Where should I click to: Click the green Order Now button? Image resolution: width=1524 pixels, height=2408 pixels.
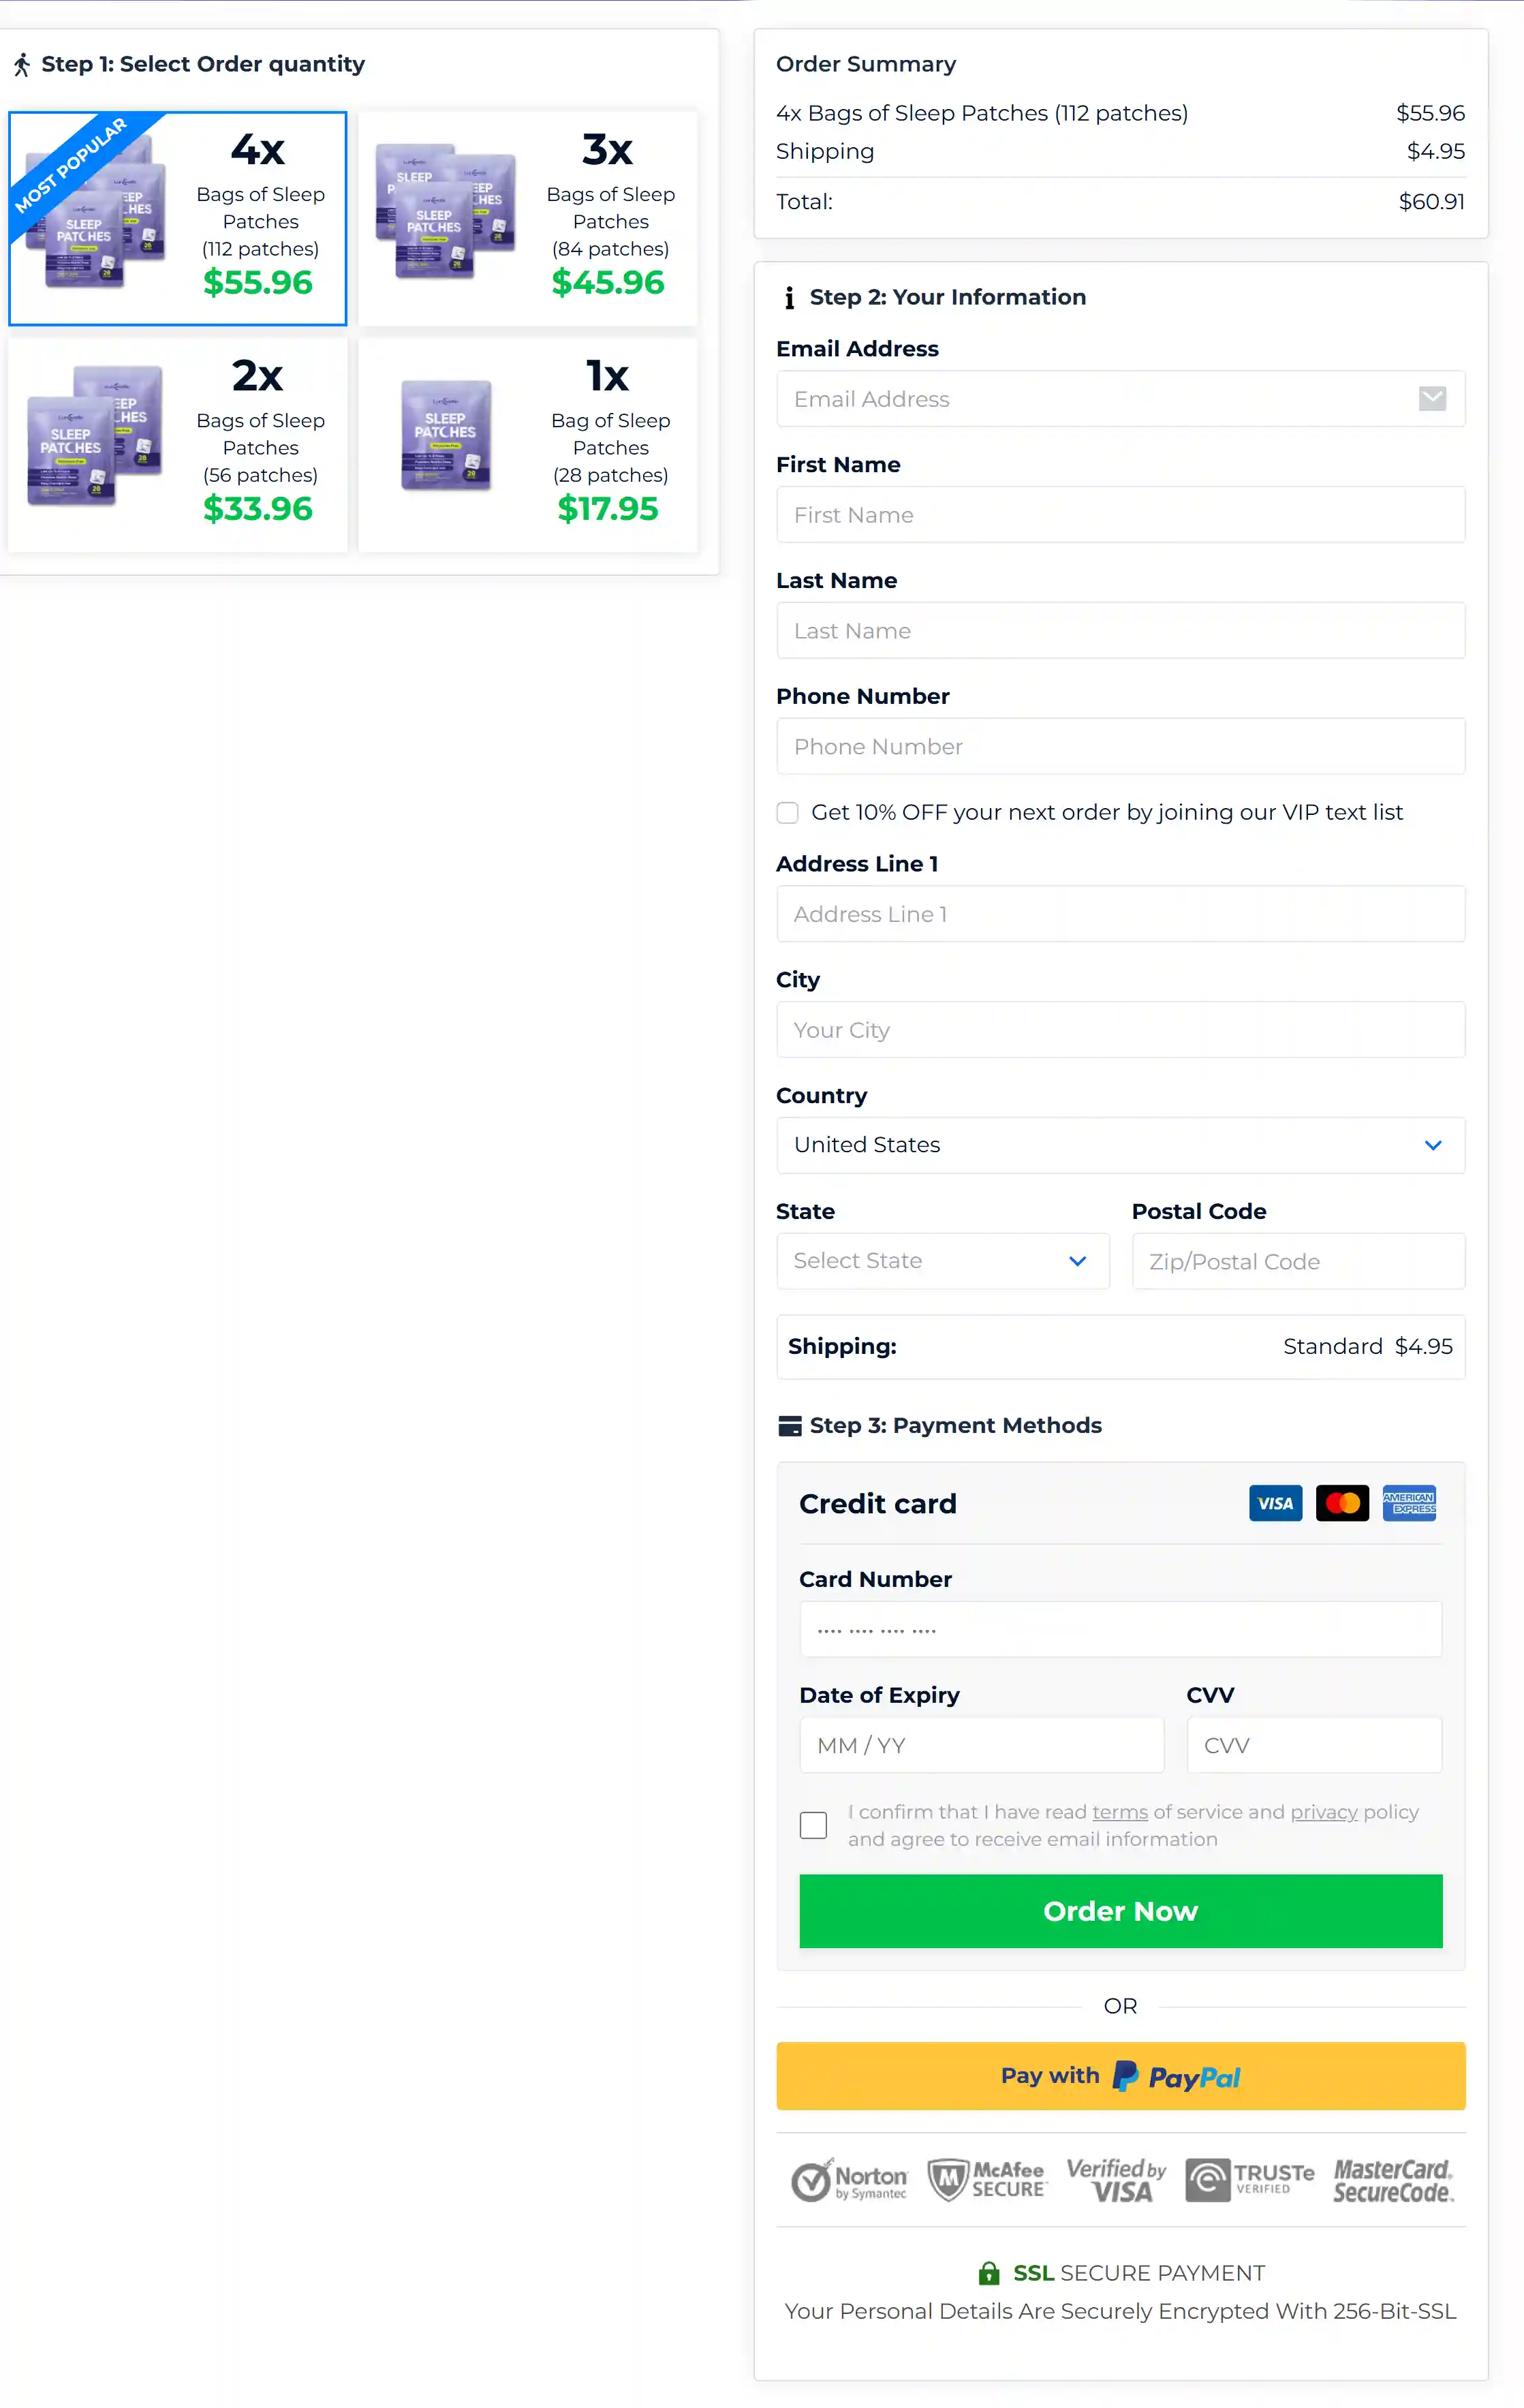1120,1911
